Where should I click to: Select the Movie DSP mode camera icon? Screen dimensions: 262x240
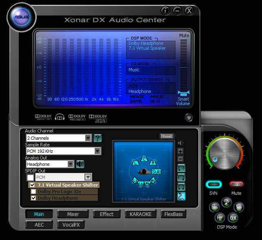click(x=239, y=207)
